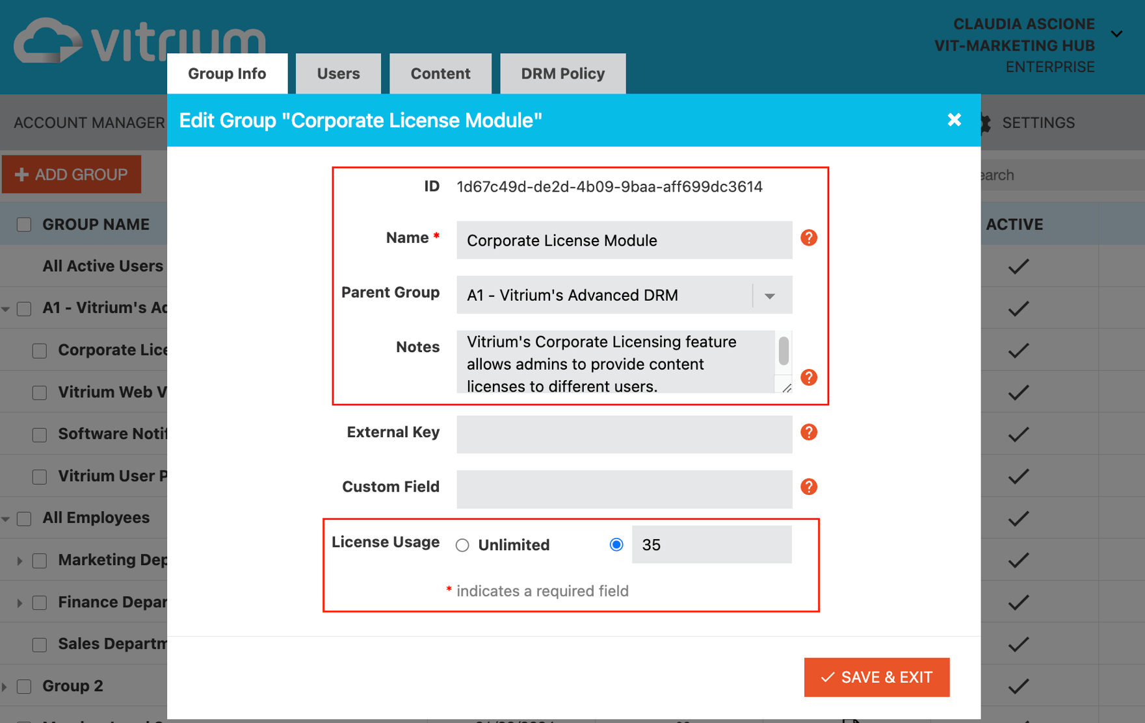Click the help icon next to External Key
This screenshot has height=723, width=1145.
808,432
